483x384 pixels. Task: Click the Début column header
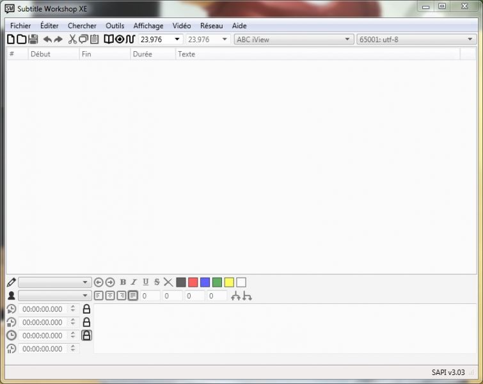coord(54,54)
